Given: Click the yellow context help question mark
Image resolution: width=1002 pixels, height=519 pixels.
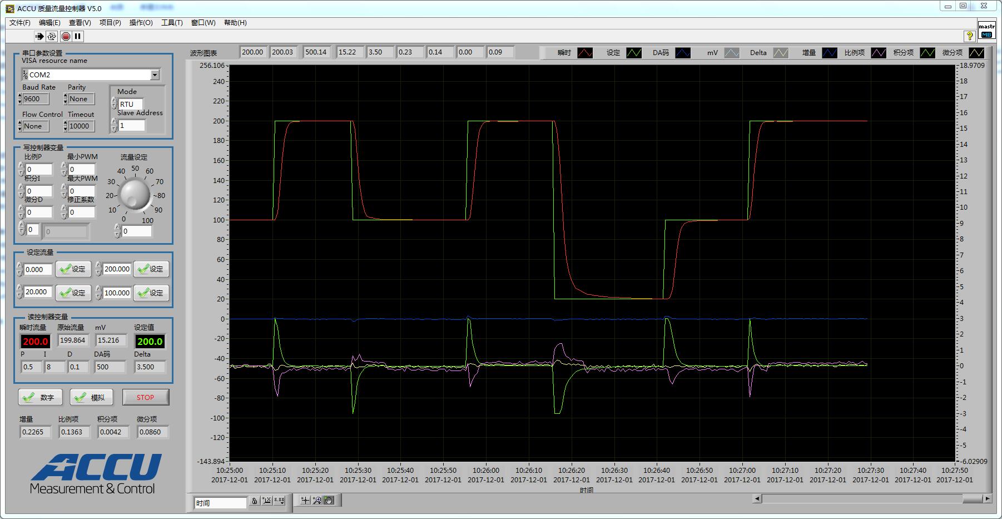Looking at the screenshot, I should click(970, 36).
